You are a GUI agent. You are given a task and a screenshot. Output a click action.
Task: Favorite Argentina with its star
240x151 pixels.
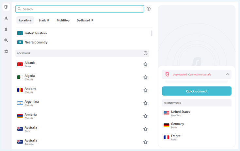point(145,103)
